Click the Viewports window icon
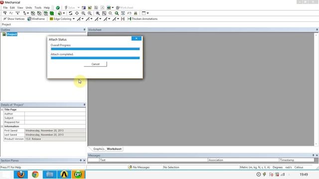Viewport: 319px width, 179px height. click(x=144, y=13)
